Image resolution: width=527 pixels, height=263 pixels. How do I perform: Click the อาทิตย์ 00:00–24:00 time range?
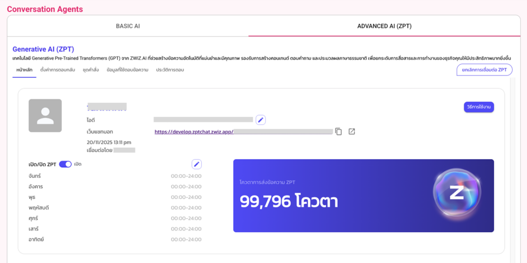186,239
